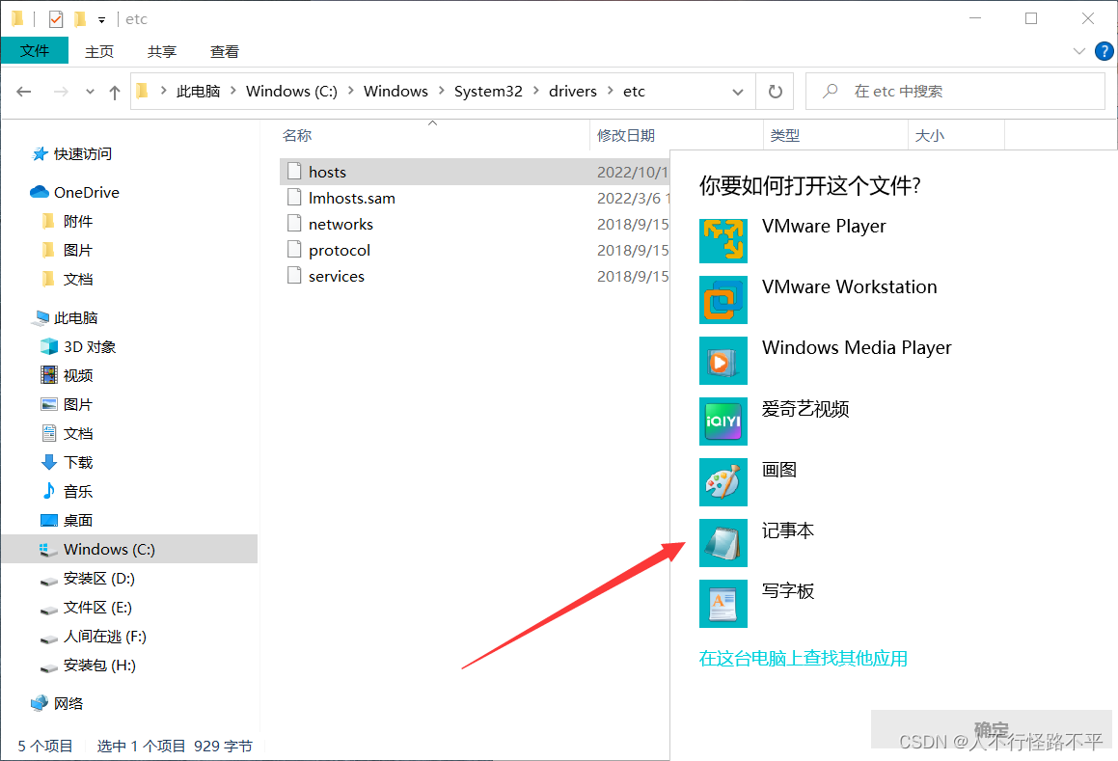
Task: Choose the VMware Workstation app icon
Action: tap(723, 300)
